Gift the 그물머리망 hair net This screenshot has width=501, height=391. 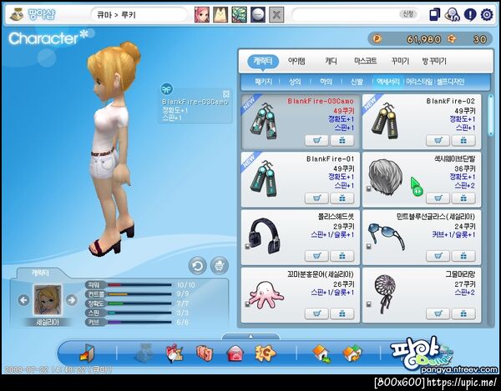pos(463,313)
